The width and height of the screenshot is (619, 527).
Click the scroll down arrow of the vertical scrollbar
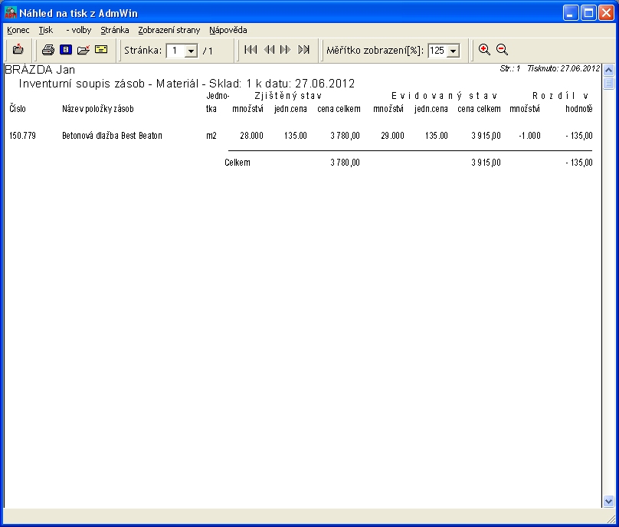(x=609, y=502)
